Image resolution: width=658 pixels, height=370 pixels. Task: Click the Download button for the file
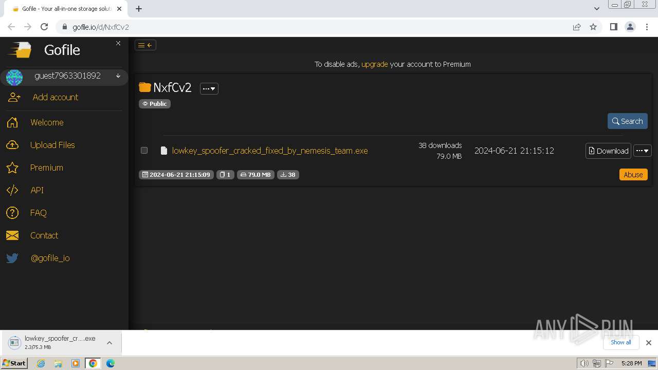tap(608, 151)
